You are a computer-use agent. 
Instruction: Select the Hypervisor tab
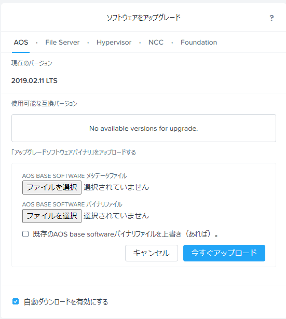click(114, 43)
